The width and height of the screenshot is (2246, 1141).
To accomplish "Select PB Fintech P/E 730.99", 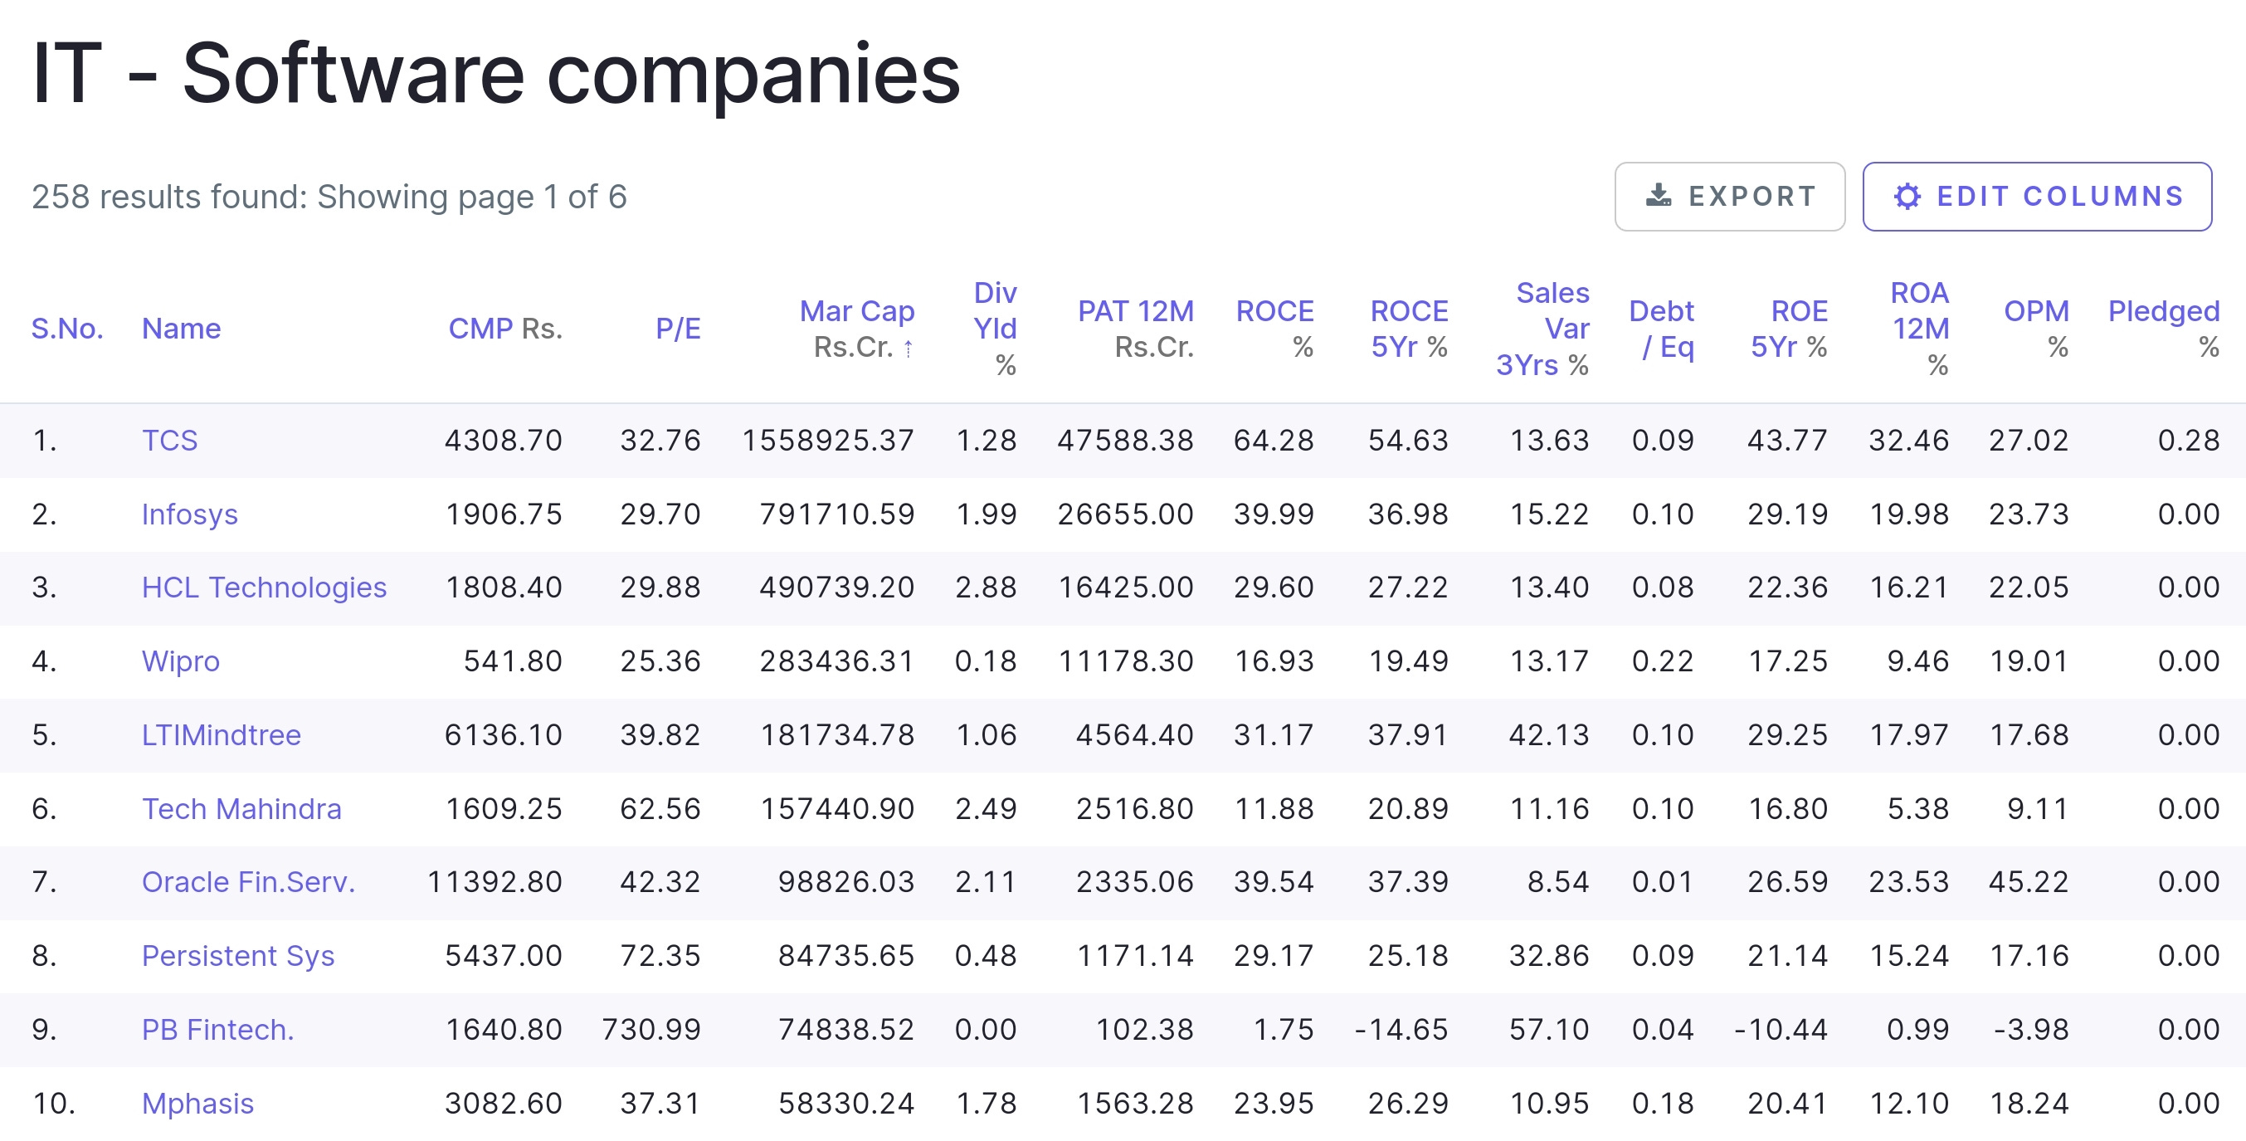I will (651, 1029).
